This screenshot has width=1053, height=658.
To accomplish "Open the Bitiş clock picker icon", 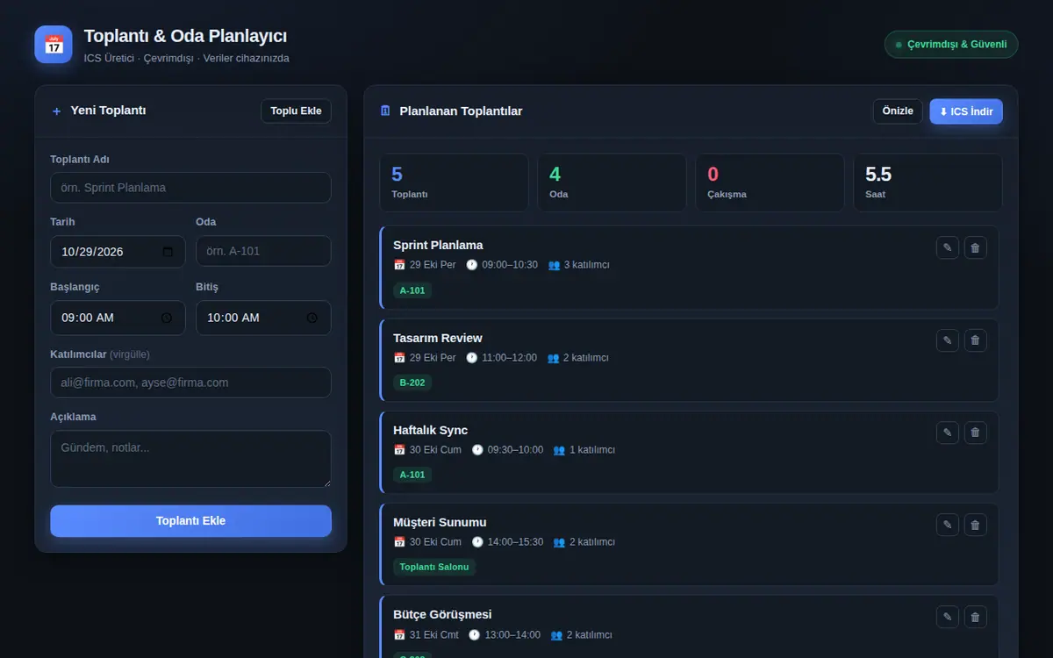I will (312, 318).
